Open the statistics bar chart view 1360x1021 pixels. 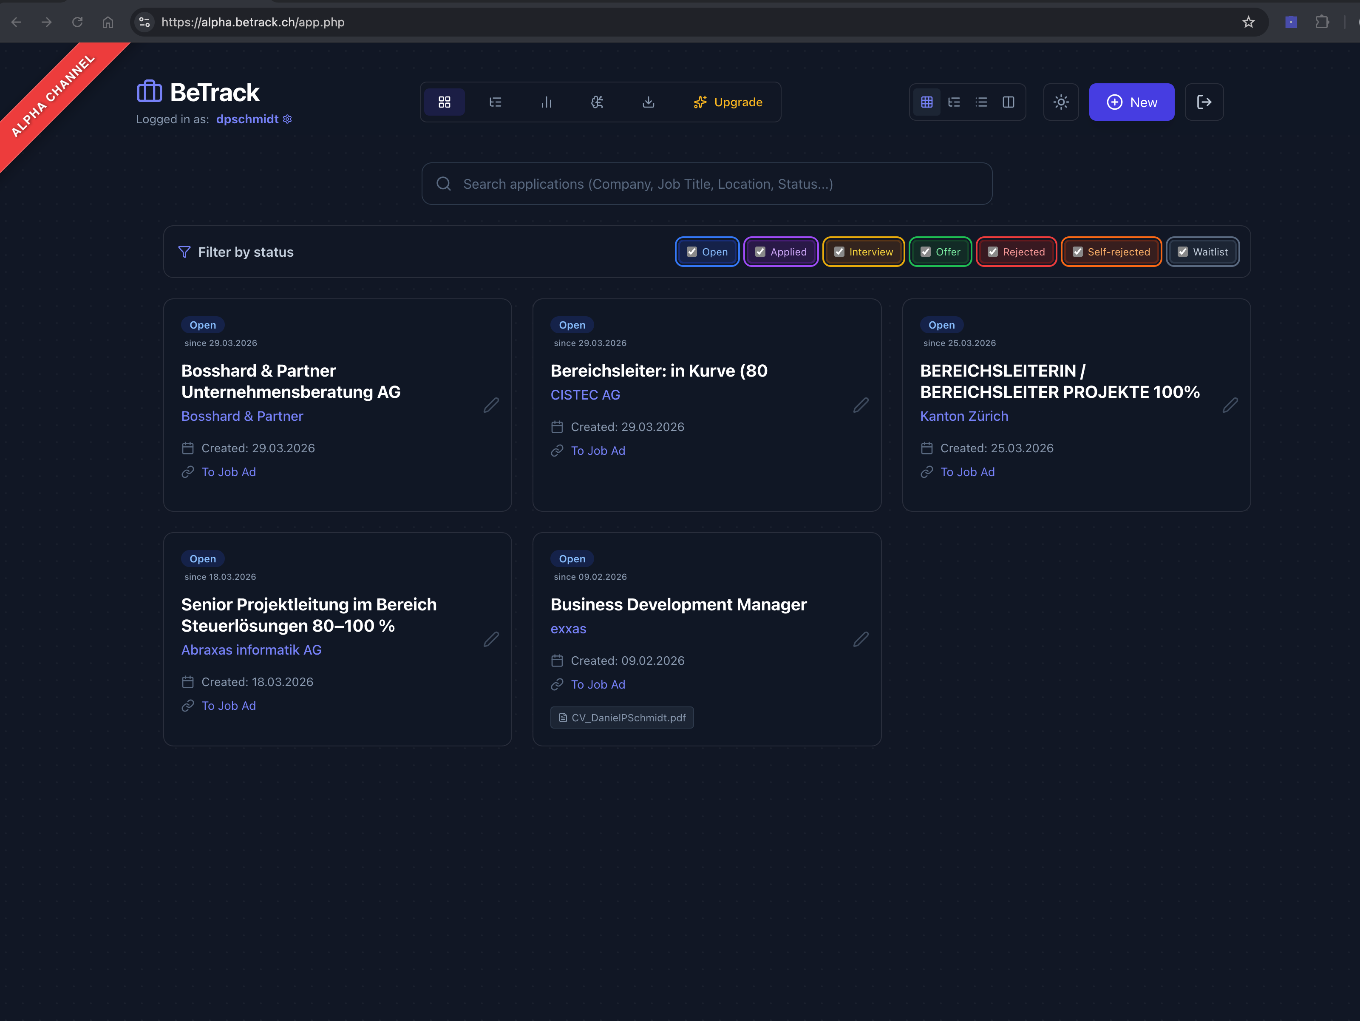(x=547, y=102)
